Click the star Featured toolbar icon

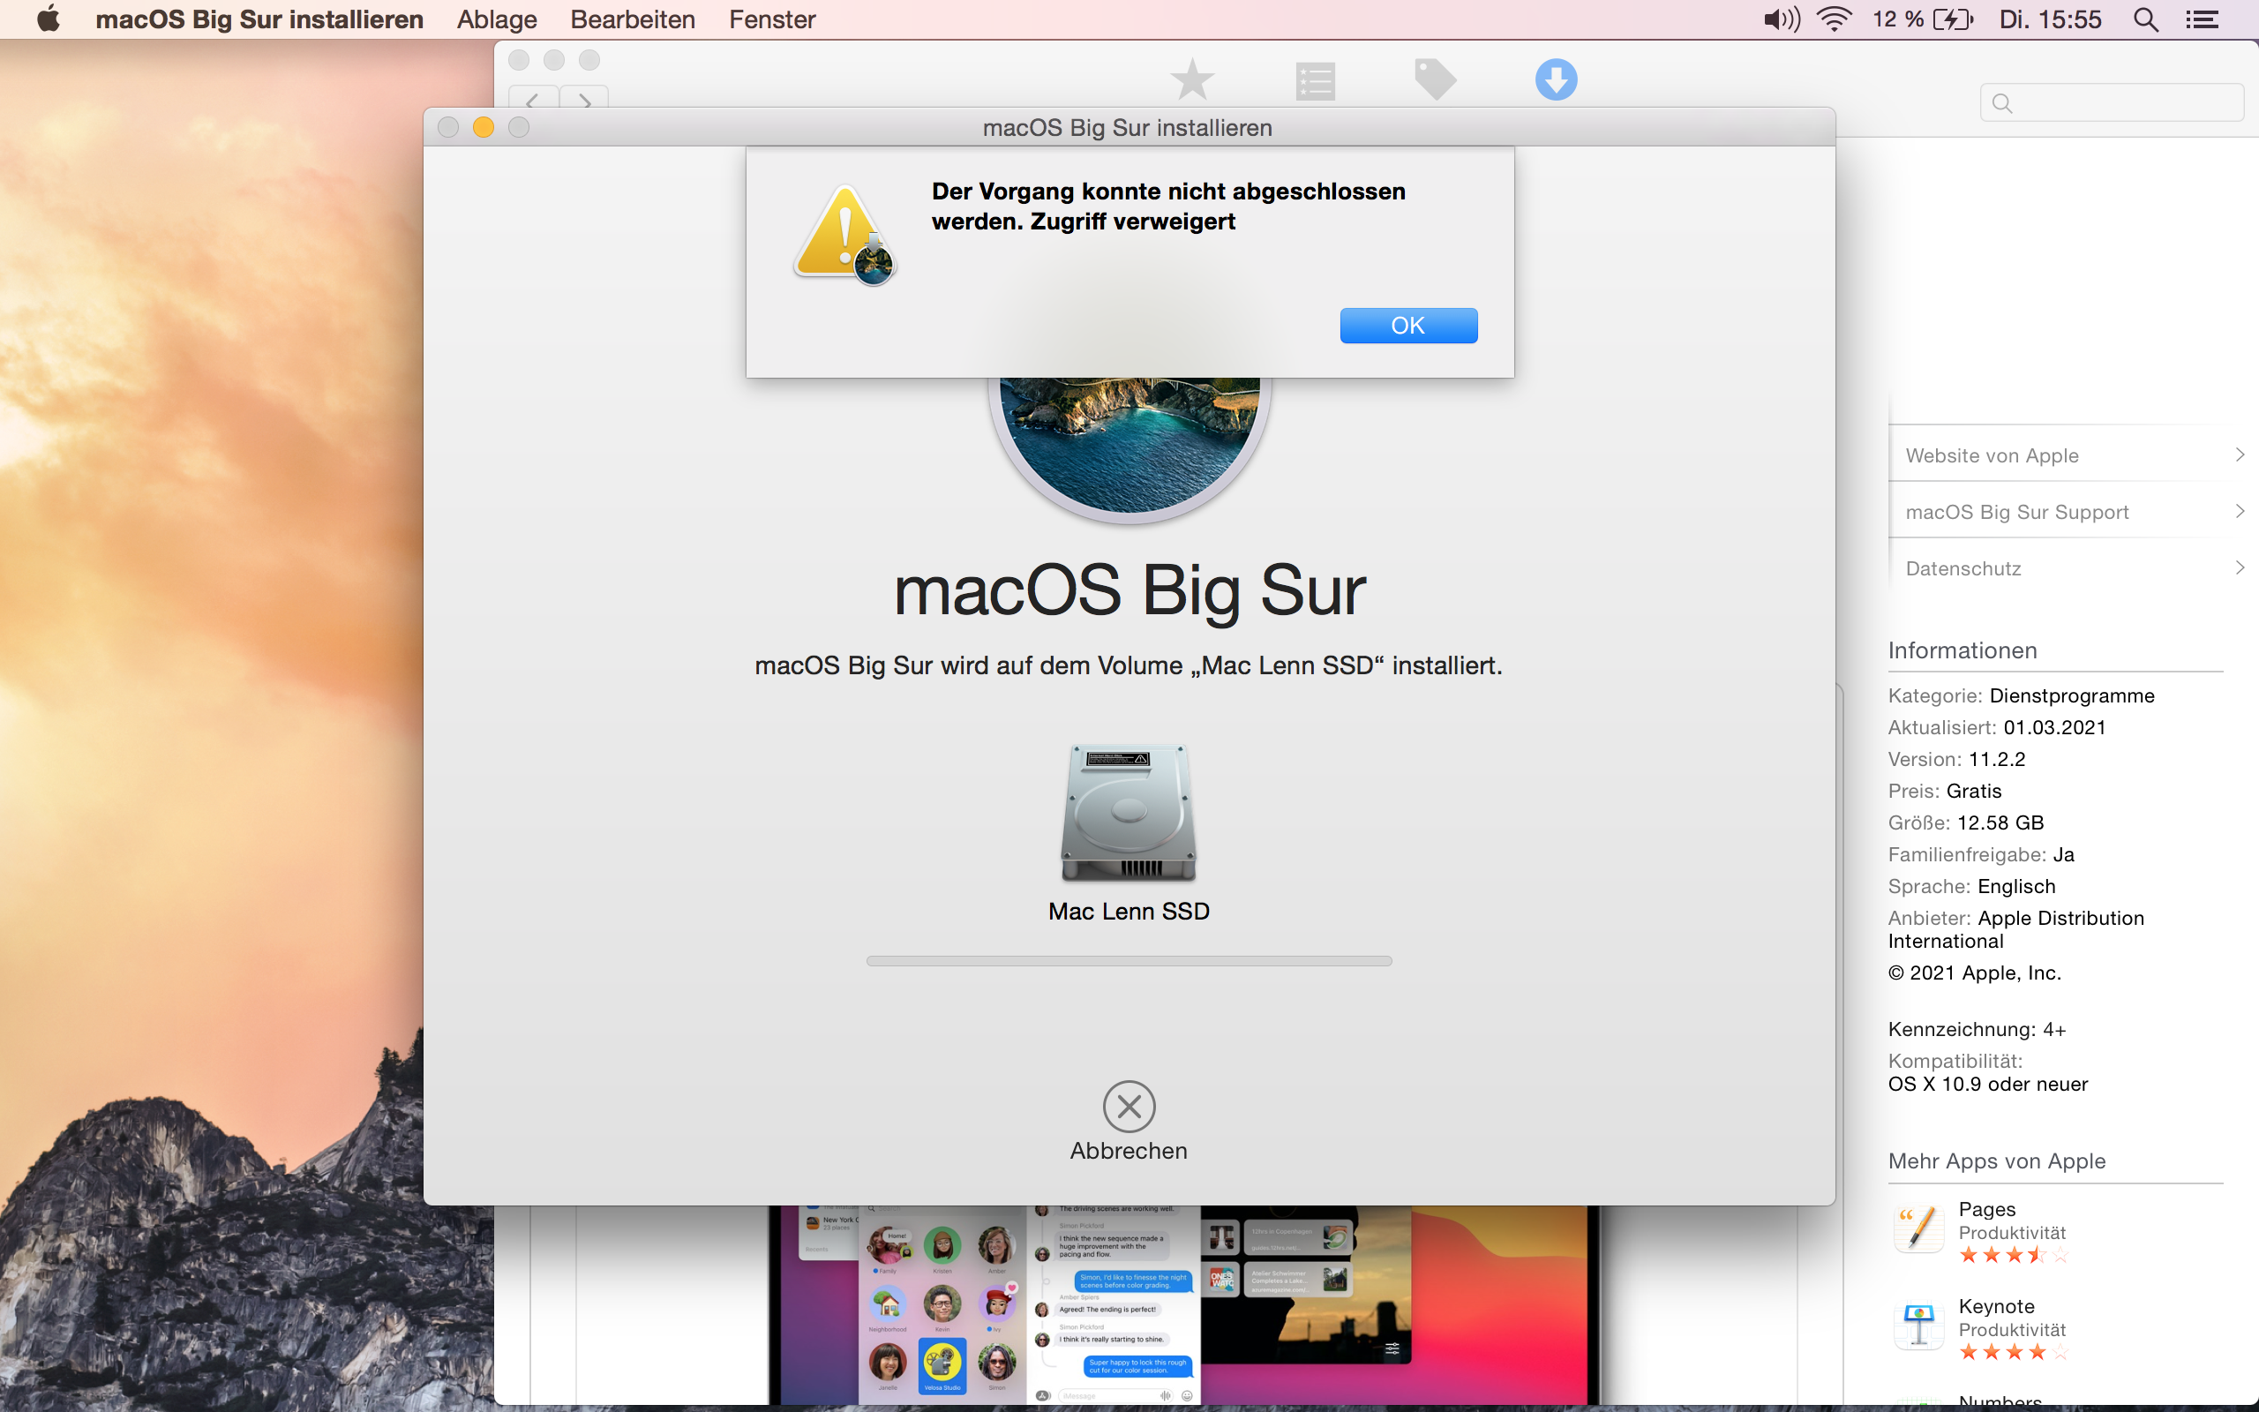(1192, 79)
